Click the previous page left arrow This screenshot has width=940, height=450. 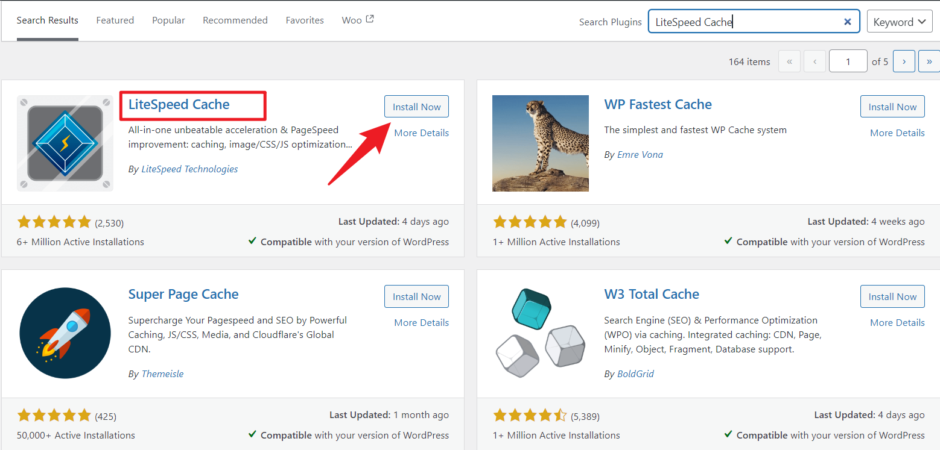point(815,61)
